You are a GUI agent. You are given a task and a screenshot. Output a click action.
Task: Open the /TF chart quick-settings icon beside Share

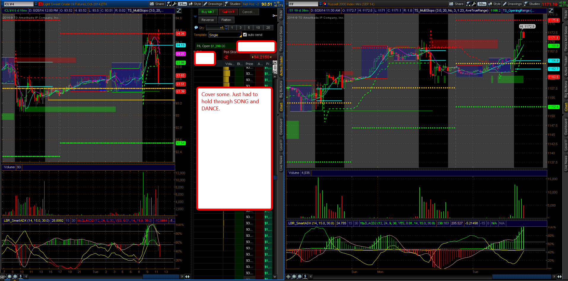click(x=468, y=4)
